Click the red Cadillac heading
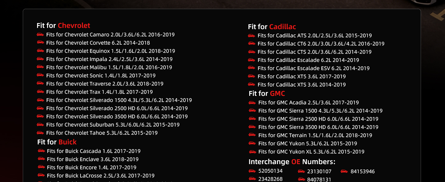The image size is (445, 182). pos(282,27)
